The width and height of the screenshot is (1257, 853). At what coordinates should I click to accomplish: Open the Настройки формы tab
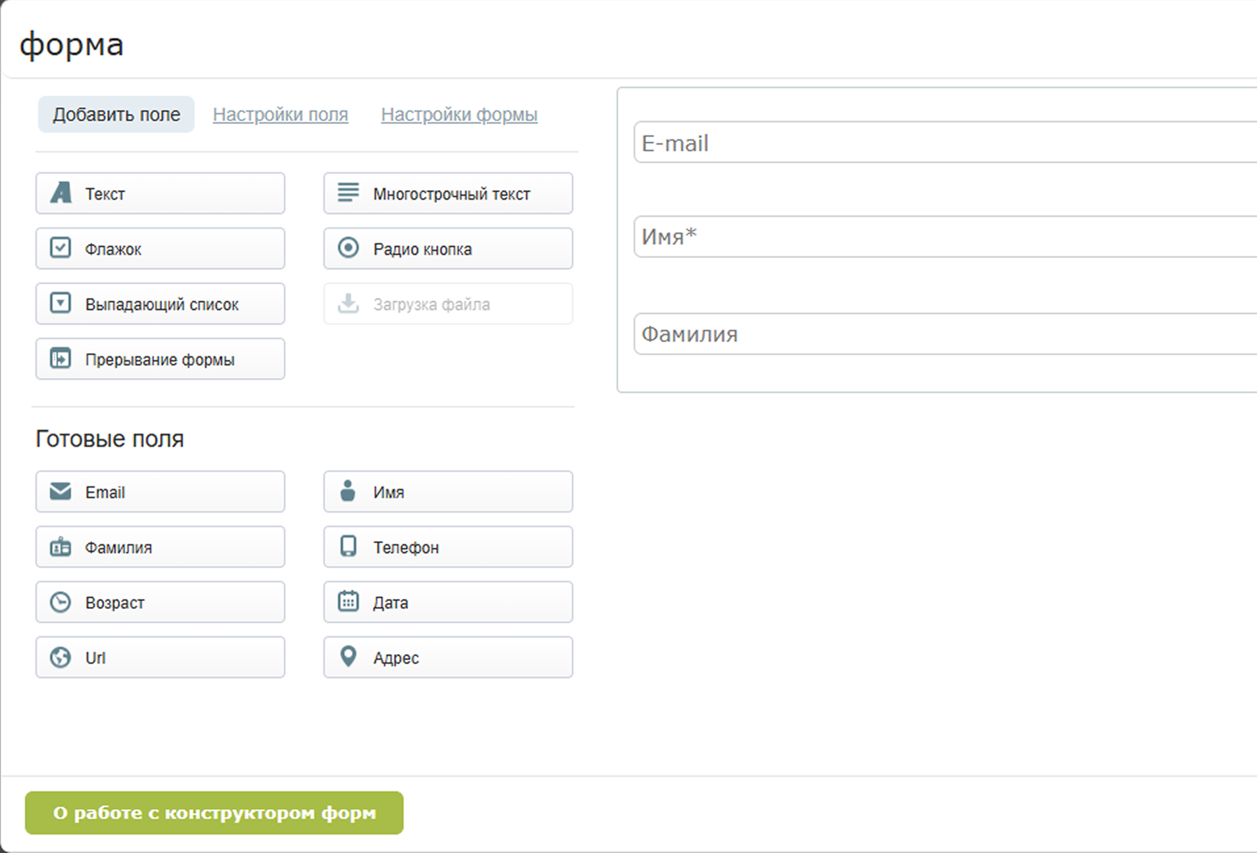[x=460, y=114]
